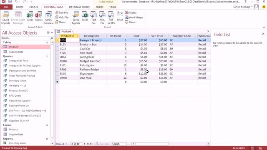Click the Save icon in quick access toolbar
The image size is (267, 150).
coord(10,2)
